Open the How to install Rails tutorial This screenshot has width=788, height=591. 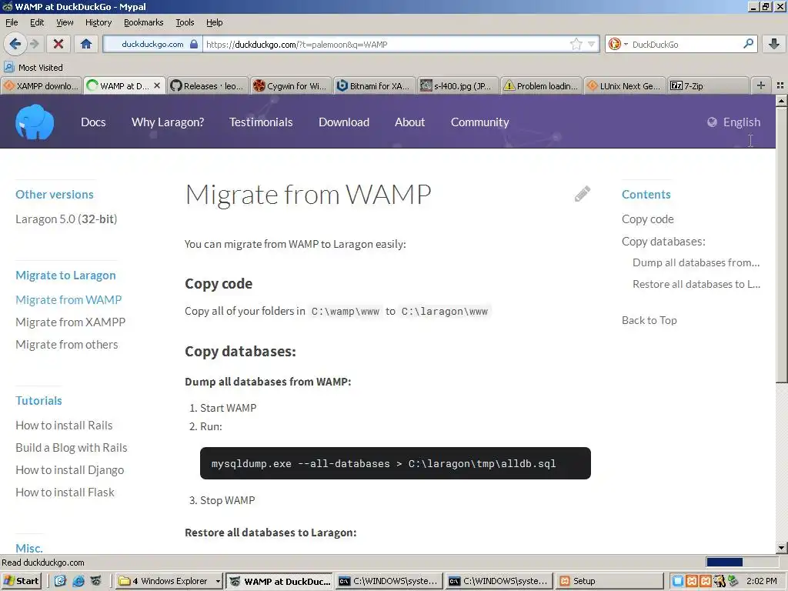(64, 425)
